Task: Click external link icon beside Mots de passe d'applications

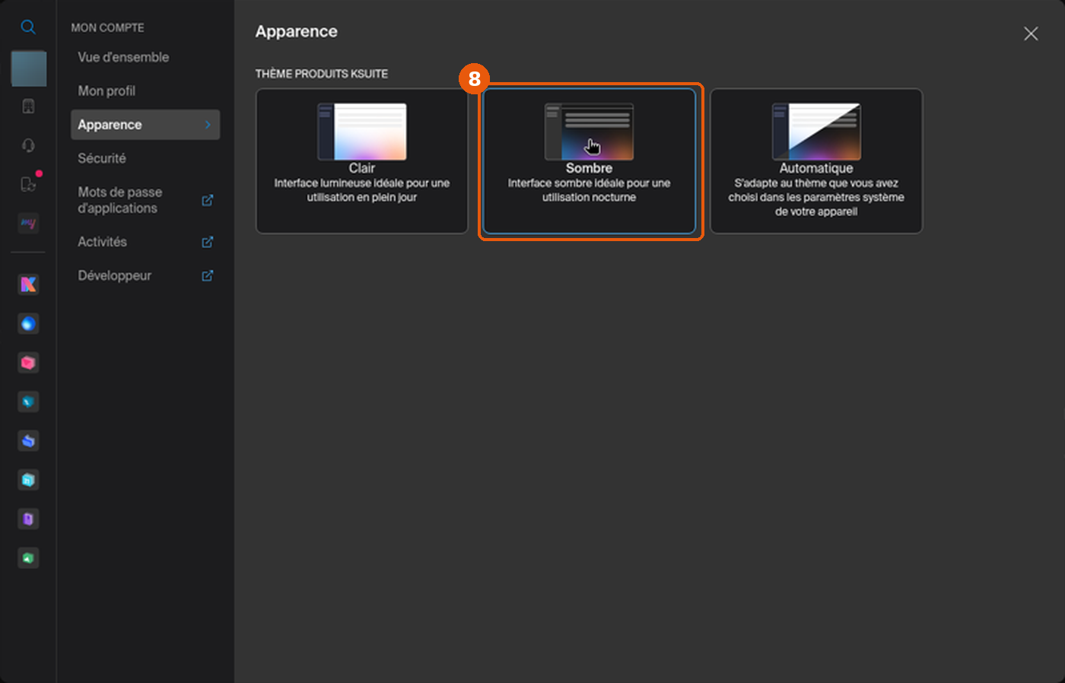Action: point(207,200)
